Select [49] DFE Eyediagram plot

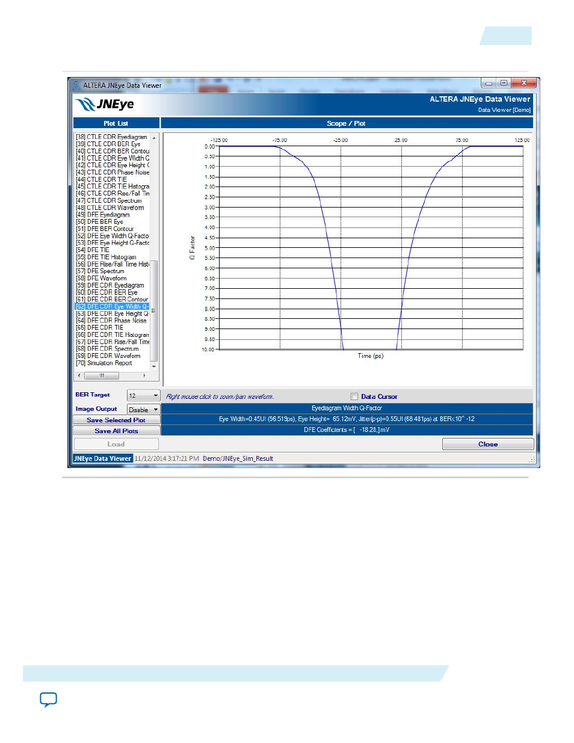[108, 215]
